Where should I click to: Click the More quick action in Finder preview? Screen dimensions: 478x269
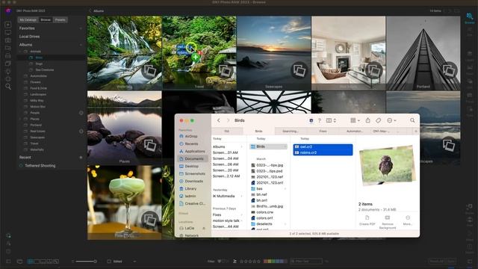click(408, 220)
